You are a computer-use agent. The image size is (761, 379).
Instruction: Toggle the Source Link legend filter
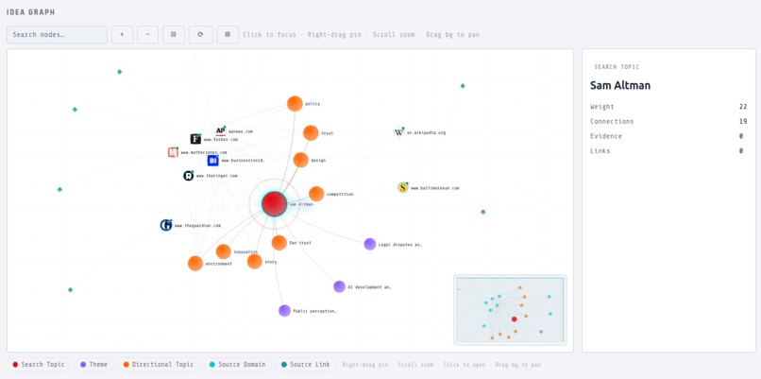306,365
